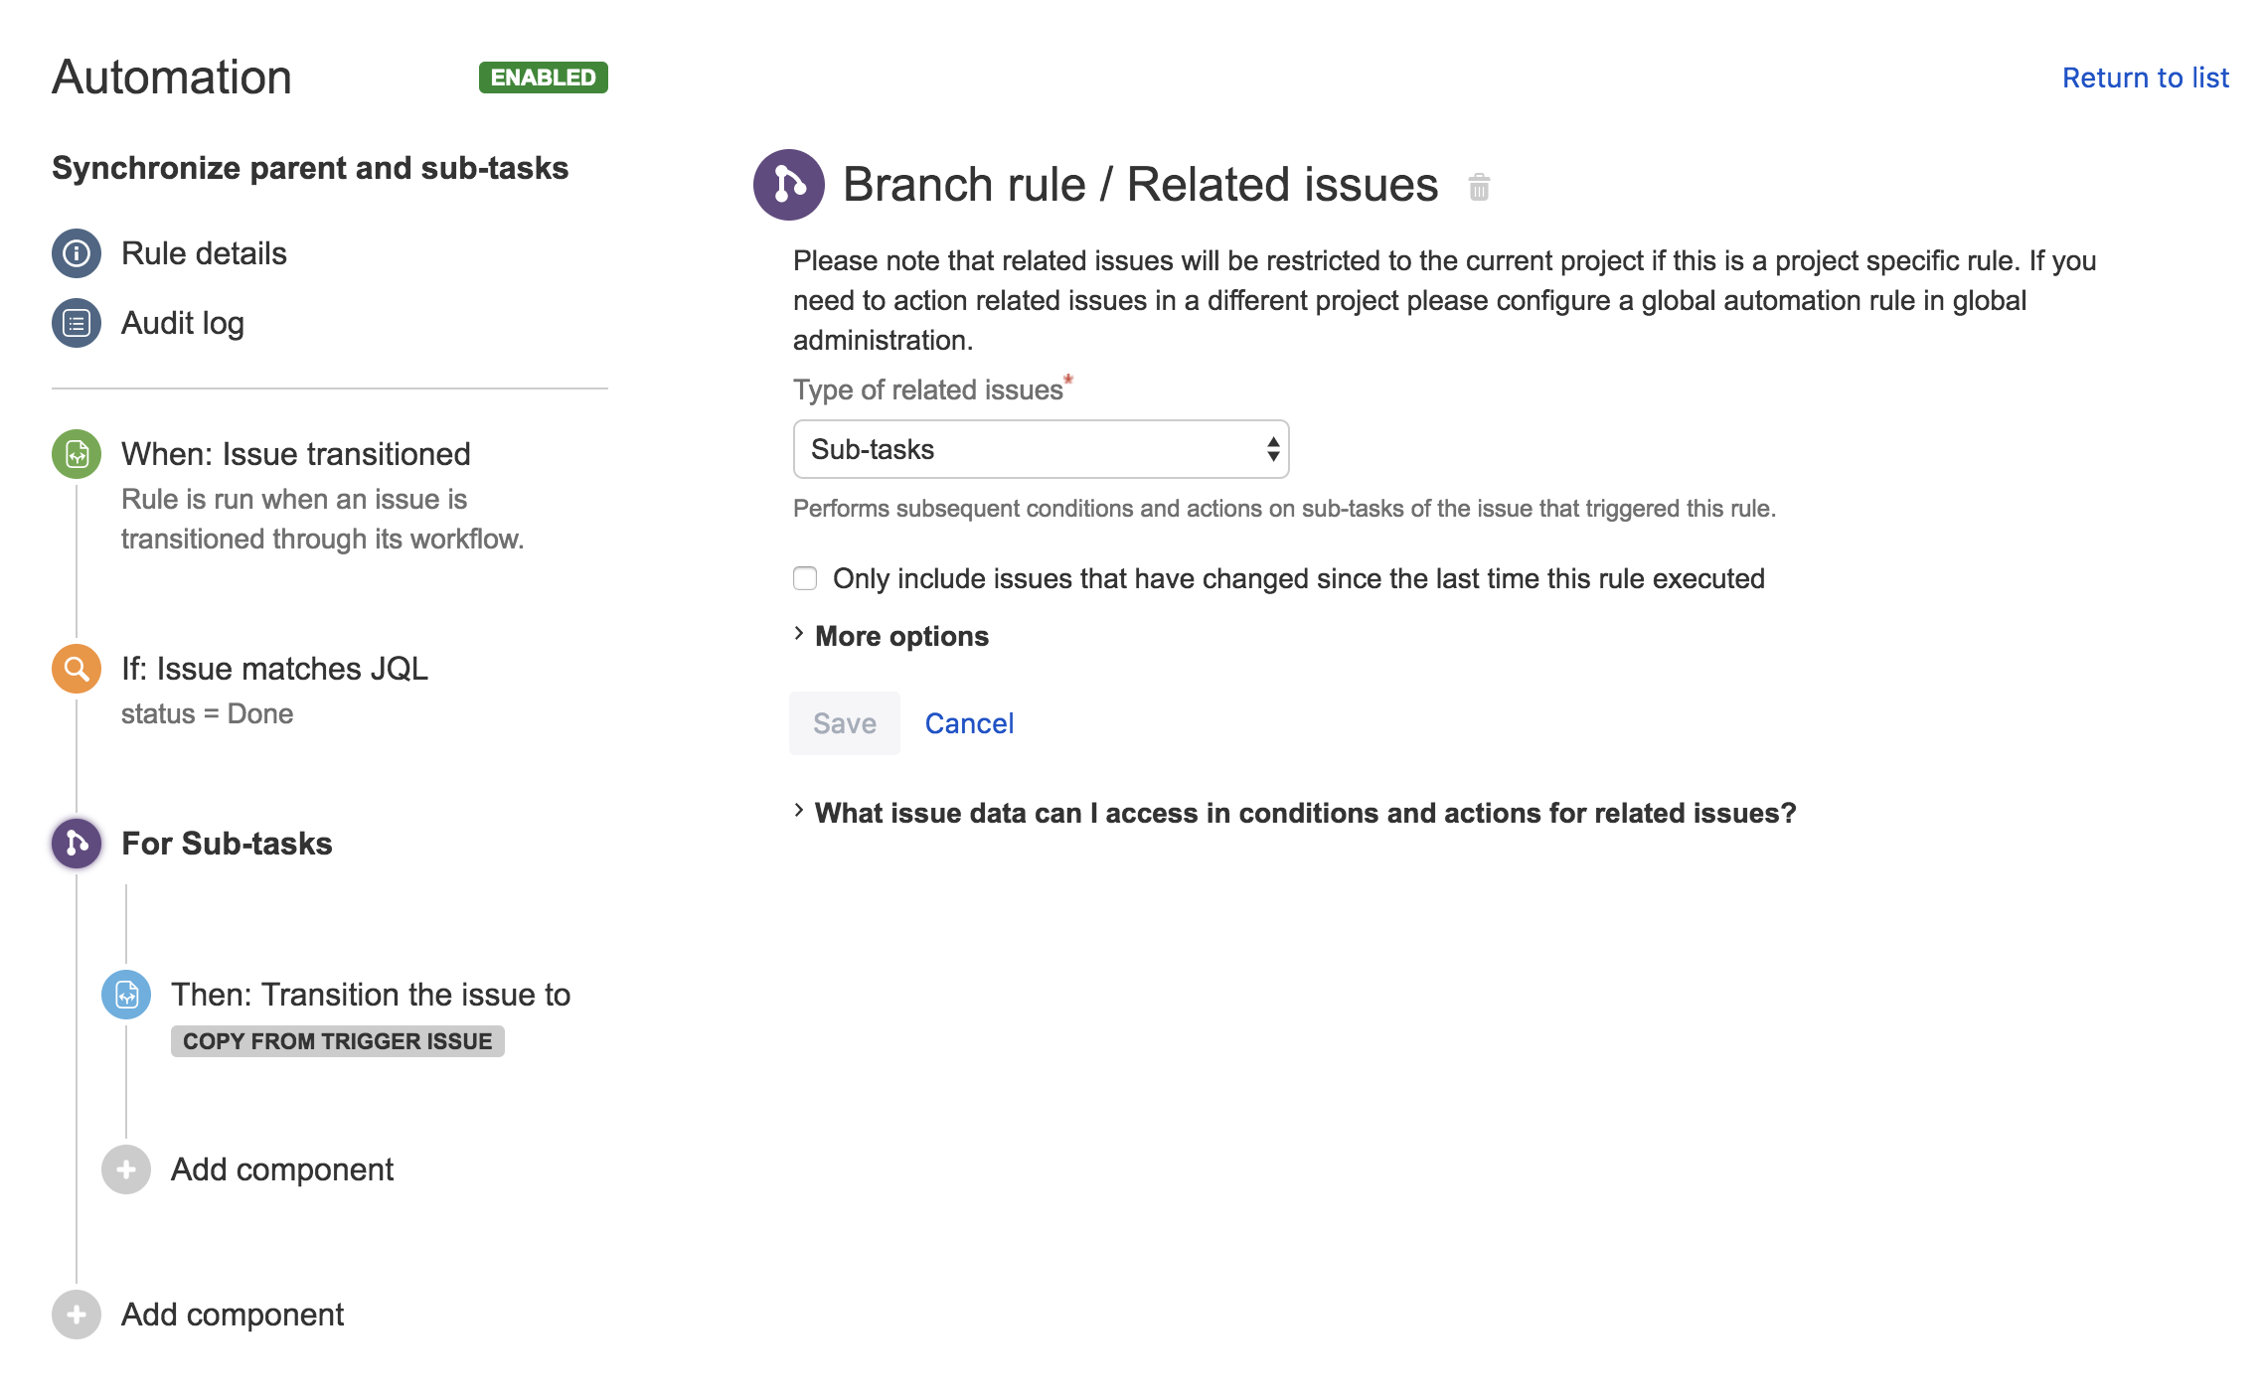Select the purple For Sub-tasks branch icon
2262x1397 pixels.
pos(77,844)
